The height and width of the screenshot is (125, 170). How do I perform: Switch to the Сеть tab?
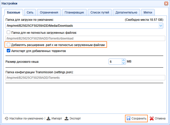coord(30,12)
